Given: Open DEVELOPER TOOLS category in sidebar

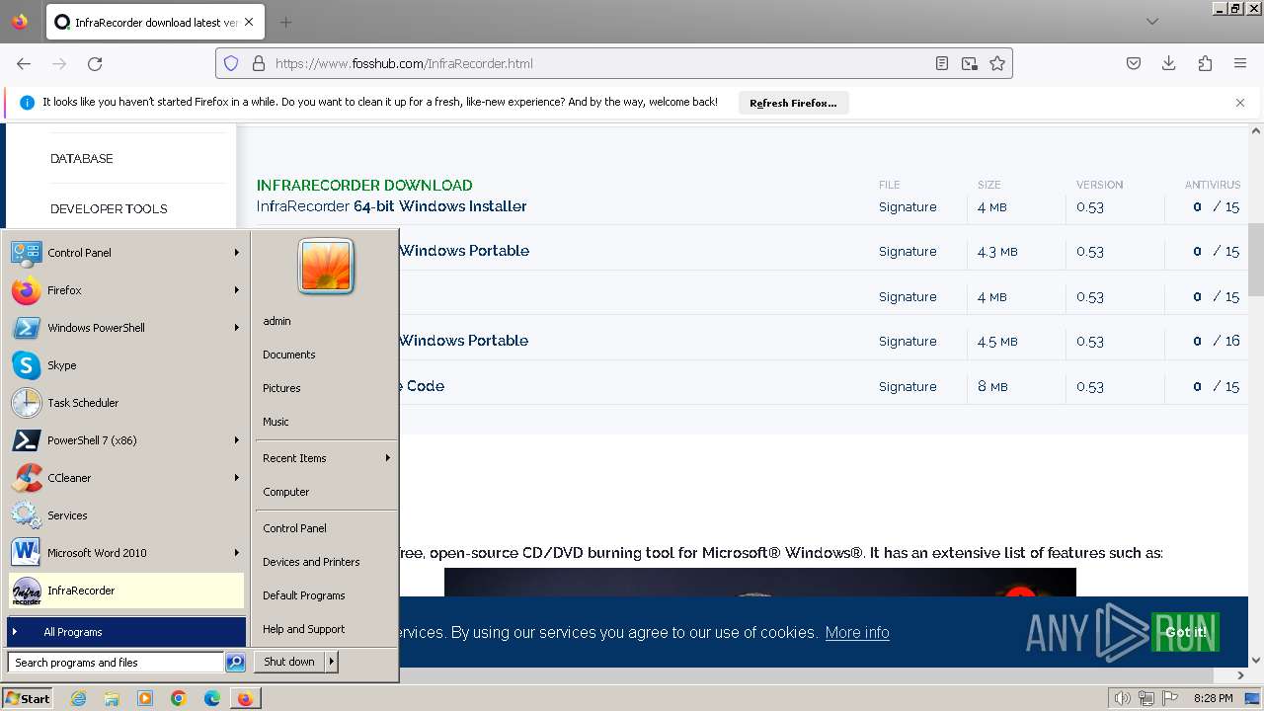Looking at the screenshot, I should pyautogui.click(x=109, y=208).
